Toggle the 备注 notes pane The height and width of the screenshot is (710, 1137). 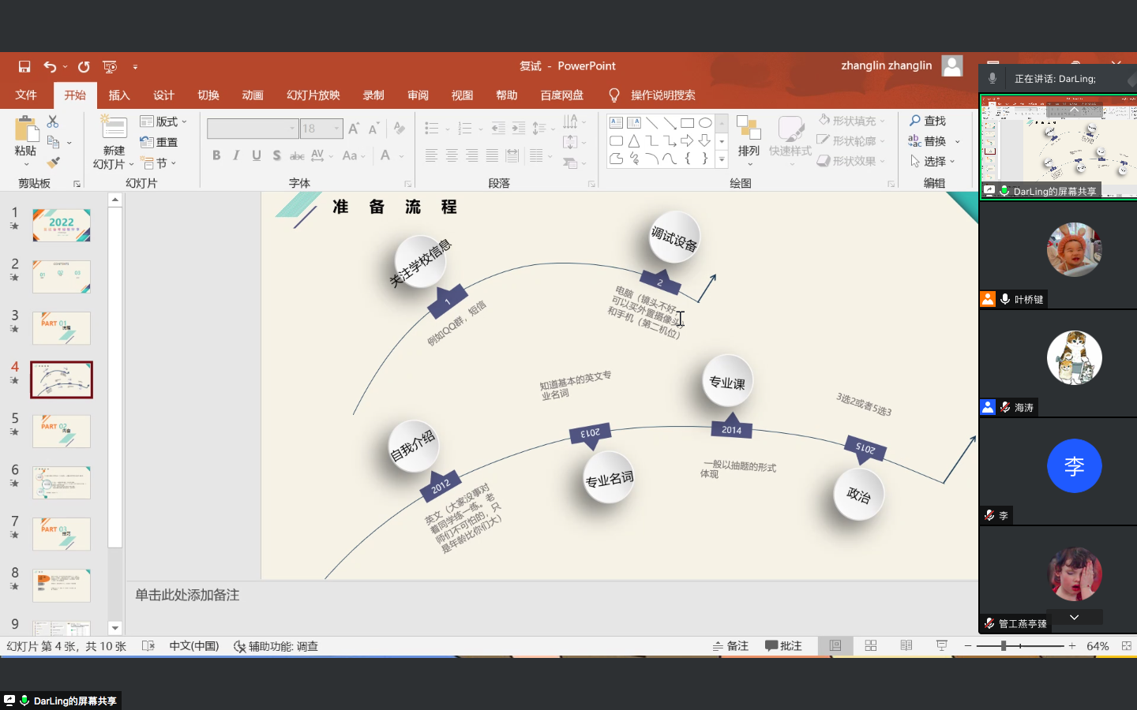pos(730,646)
